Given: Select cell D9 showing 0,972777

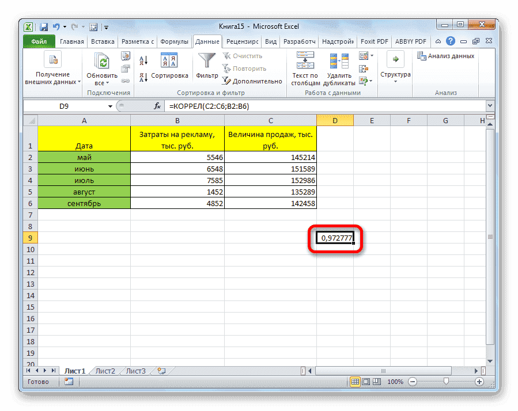Looking at the screenshot, I should (x=335, y=238).
